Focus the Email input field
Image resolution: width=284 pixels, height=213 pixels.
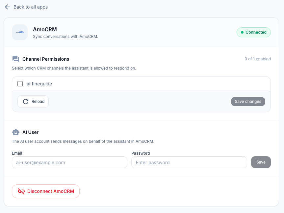click(69, 162)
